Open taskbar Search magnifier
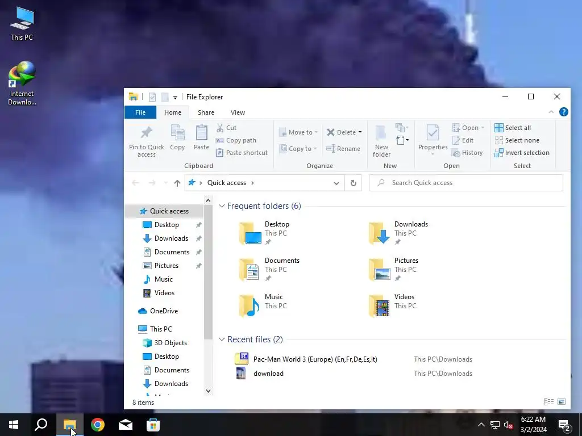This screenshot has height=436, width=582. (x=41, y=425)
